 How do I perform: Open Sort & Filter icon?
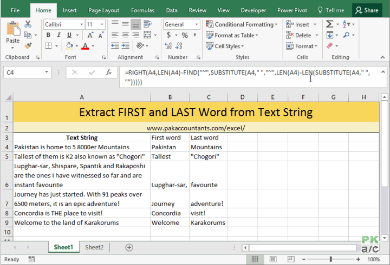click(346, 24)
